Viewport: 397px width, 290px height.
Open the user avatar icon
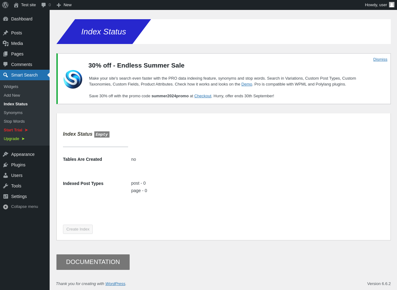[392, 5]
